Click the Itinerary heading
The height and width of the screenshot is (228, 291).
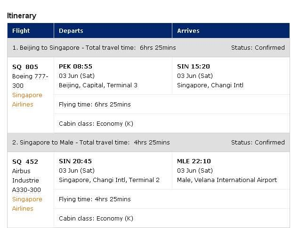coord(22,16)
